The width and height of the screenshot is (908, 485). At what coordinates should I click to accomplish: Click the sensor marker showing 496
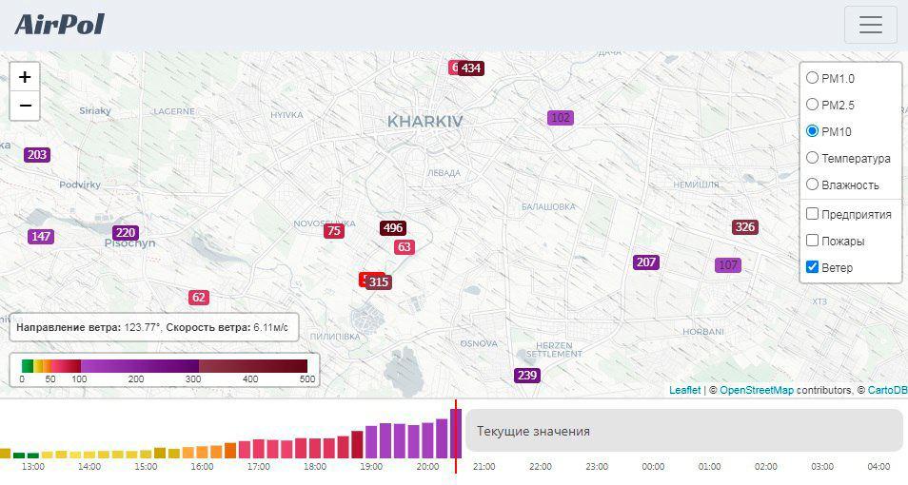393,228
